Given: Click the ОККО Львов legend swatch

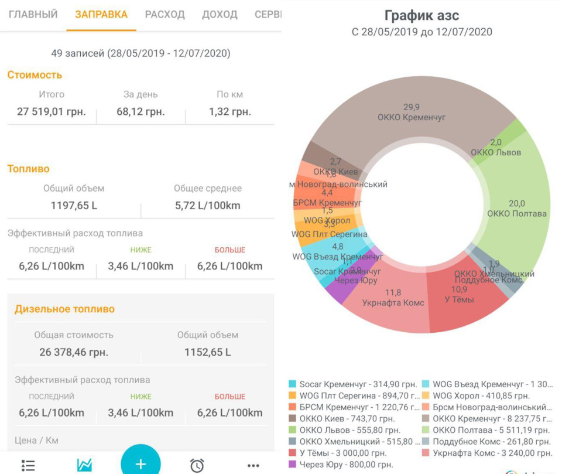Looking at the screenshot, I should point(293,430).
